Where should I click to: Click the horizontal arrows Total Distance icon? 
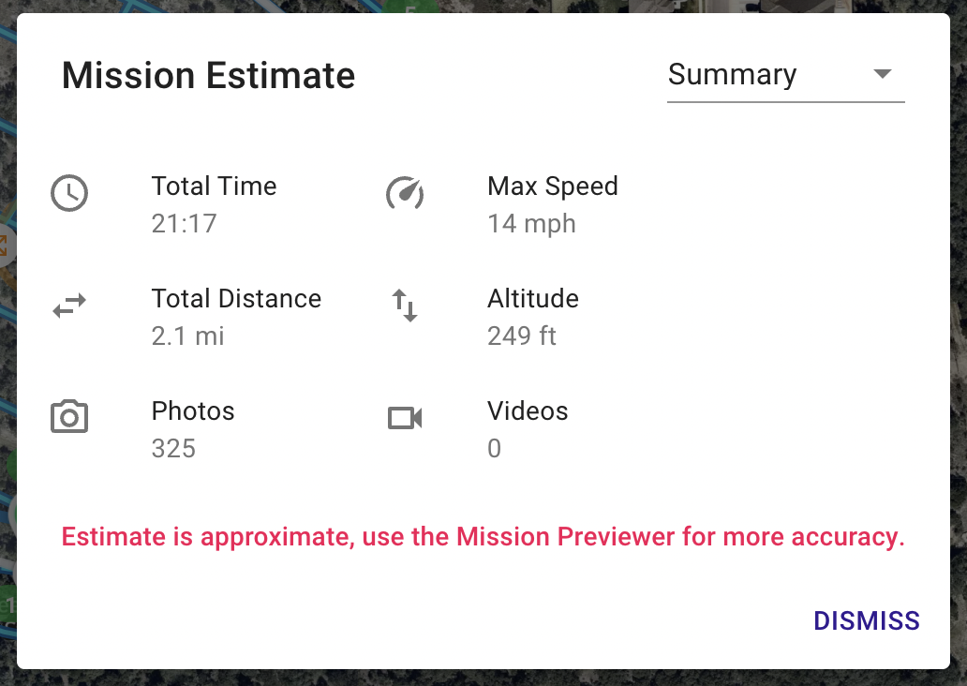(x=69, y=306)
